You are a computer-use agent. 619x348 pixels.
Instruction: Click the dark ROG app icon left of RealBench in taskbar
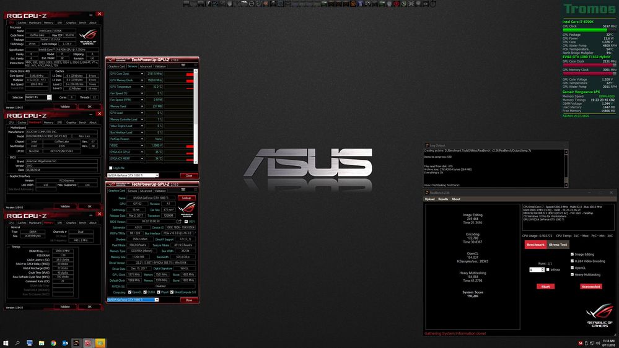click(77, 343)
